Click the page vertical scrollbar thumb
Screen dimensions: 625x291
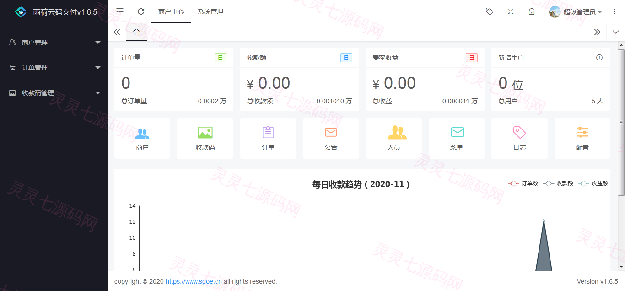(621, 123)
